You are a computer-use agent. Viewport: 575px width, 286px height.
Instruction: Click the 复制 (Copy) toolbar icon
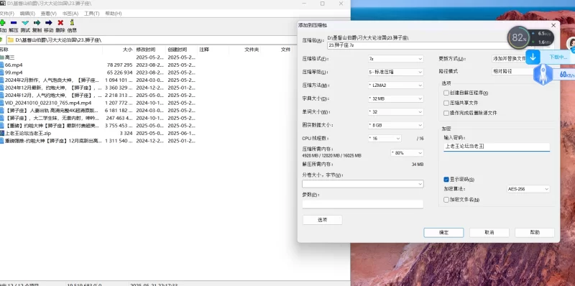(37, 23)
